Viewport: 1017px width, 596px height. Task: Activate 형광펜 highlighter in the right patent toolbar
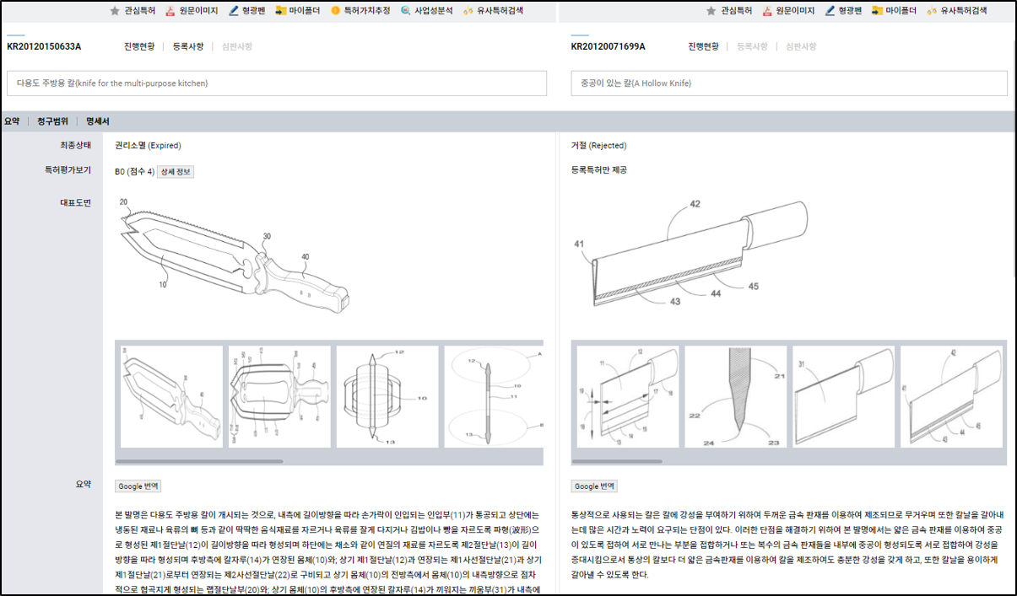click(x=830, y=11)
